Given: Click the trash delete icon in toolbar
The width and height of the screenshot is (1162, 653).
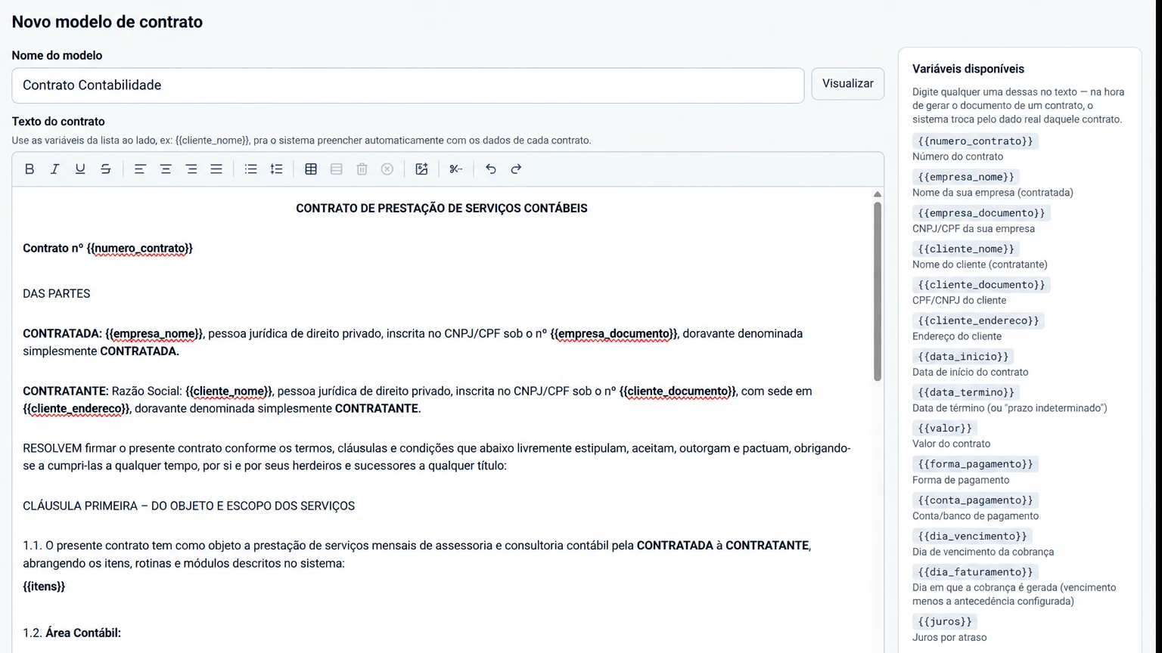Looking at the screenshot, I should coord(362,169).
